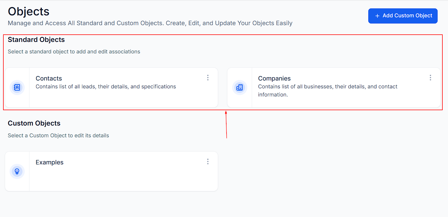The width and height of the screenshot is (448, 217).
Task: Open the Contacts three-dot options menu
Action: (208, 78)
